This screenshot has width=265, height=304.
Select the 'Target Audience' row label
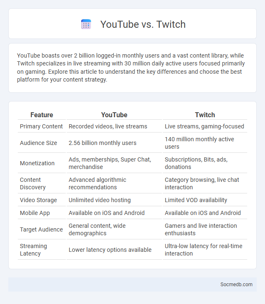tap(41, 229)
